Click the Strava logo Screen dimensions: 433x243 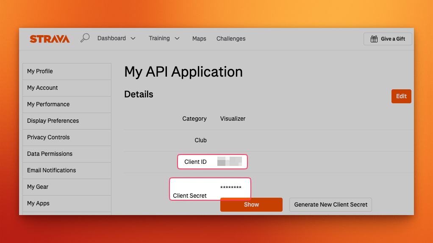[50, 39]
